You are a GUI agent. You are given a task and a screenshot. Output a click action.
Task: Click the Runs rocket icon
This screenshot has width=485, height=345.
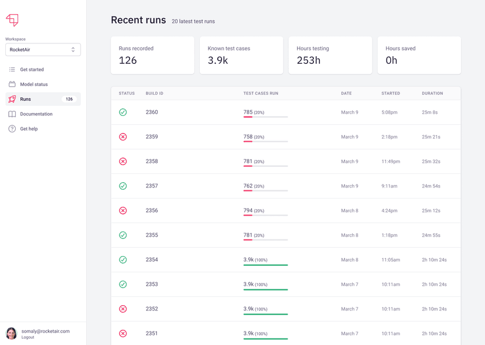(x=12, y=99)
